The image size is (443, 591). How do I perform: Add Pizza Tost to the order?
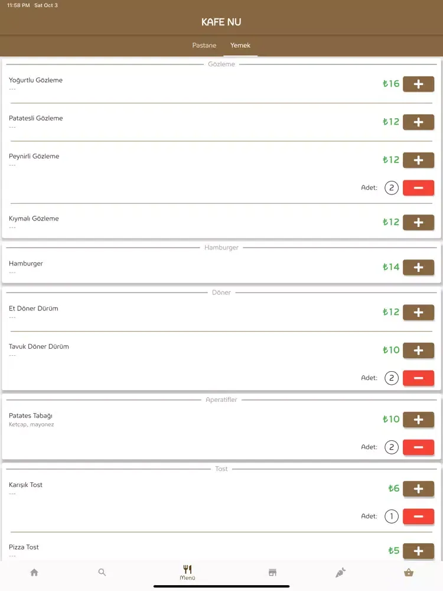[x=418, y=551]
